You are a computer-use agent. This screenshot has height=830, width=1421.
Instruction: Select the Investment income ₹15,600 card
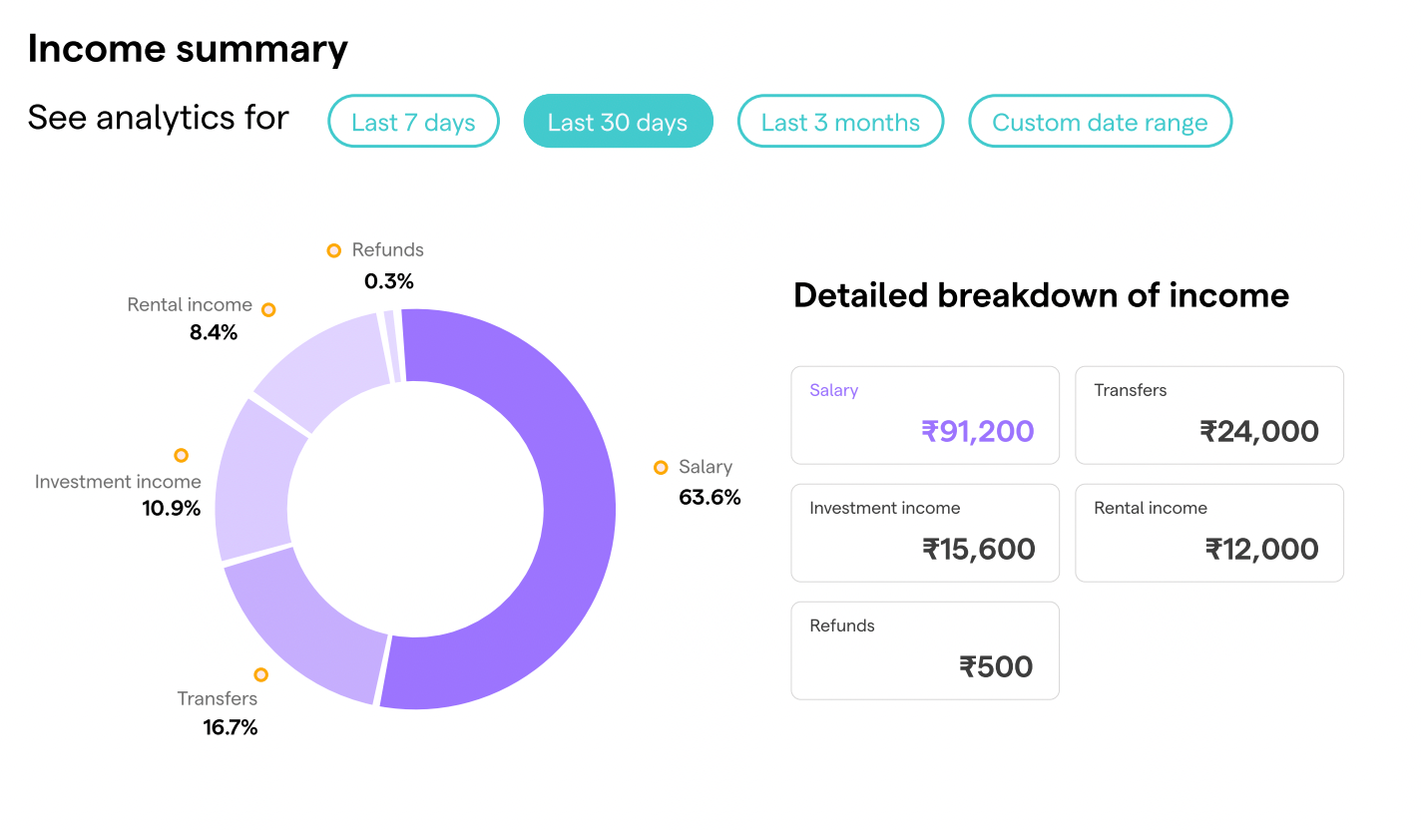click(x=925, y=533)
